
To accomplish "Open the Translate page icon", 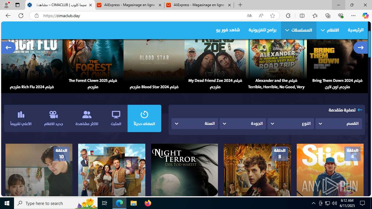I will pyautogui.click(x=249, y=16).
